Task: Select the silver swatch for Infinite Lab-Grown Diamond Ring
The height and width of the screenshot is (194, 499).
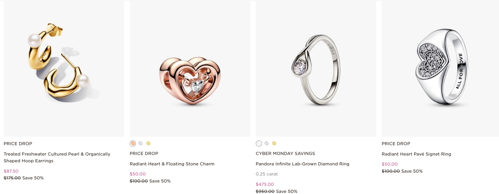Action: coord(258,143)
